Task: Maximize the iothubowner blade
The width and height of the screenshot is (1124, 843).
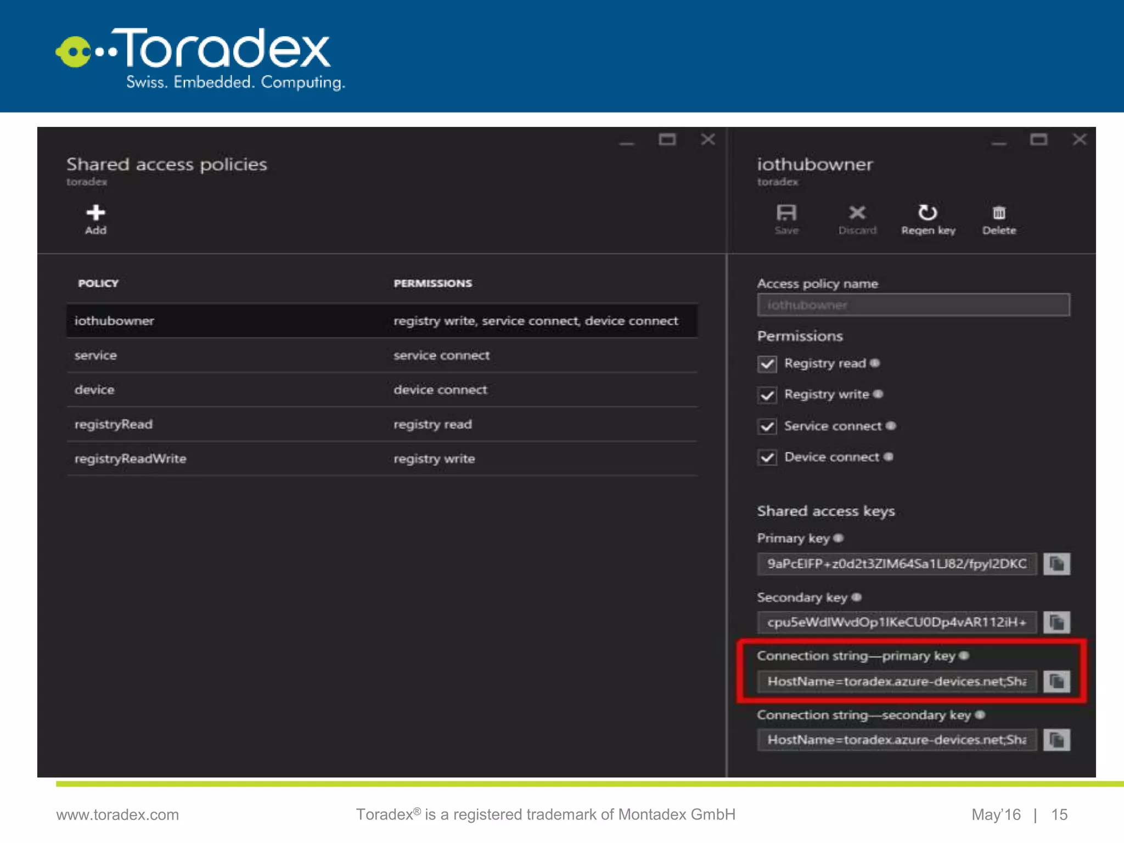Action: pyautogui.click(x=1038, y=140)
